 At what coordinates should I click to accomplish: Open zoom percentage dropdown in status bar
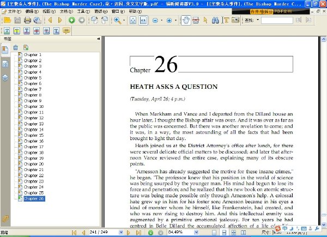(196, 232)
